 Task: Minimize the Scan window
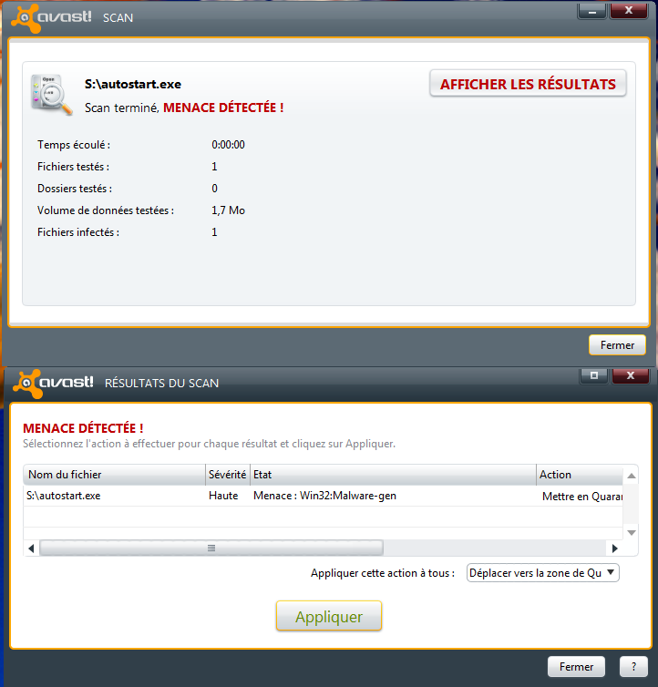[591, 11]
